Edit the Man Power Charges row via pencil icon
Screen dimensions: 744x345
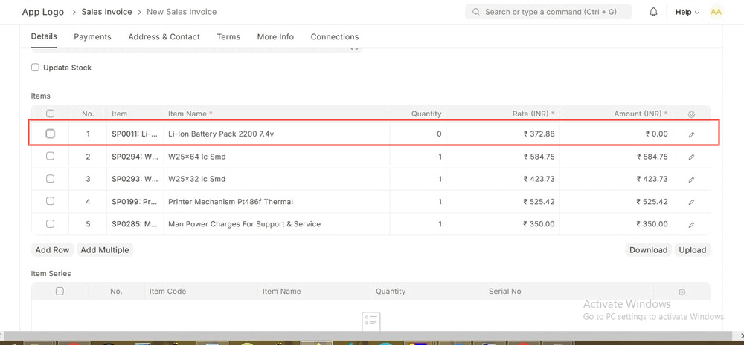(x=691, y=224)
